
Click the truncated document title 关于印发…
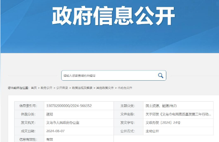178,114
